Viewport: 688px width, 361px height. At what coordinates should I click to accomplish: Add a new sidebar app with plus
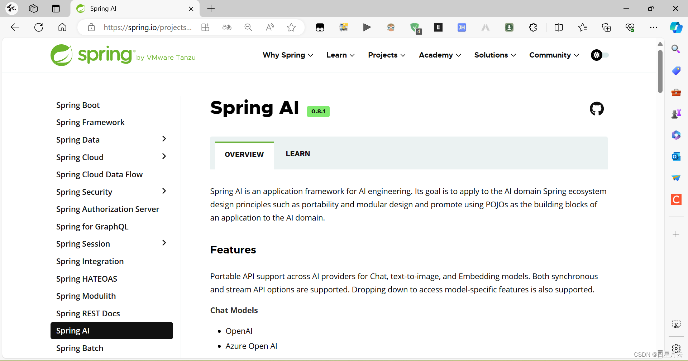[x=676, y=234]
